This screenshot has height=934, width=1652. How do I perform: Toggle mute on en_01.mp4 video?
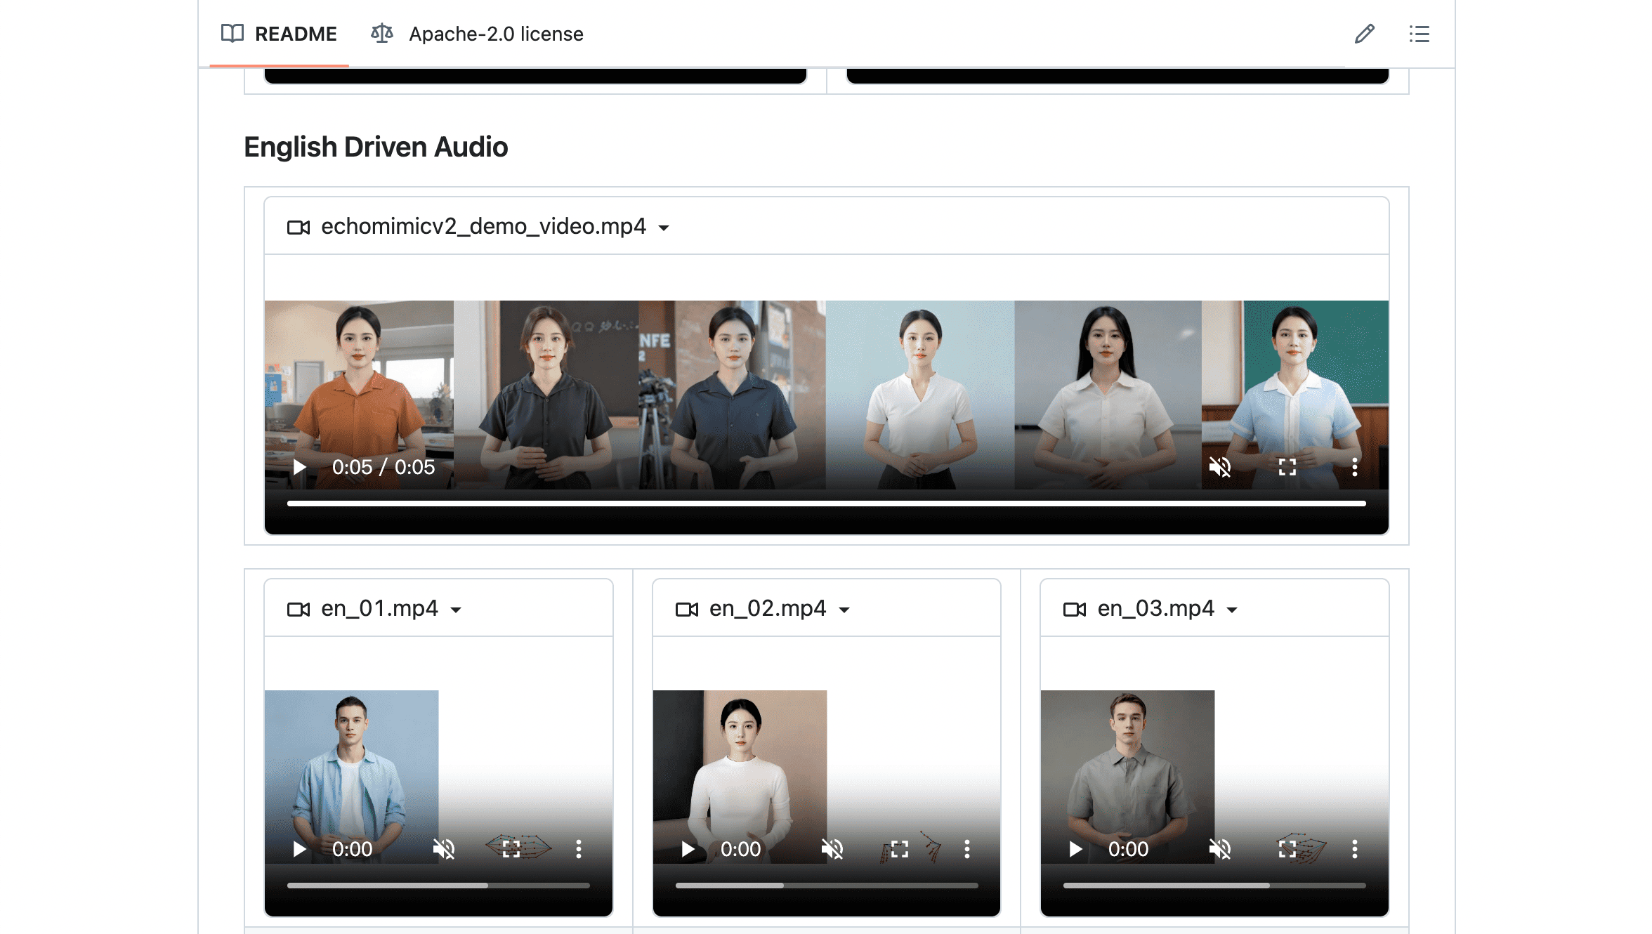pyautogui.click(x=444, y=849)
